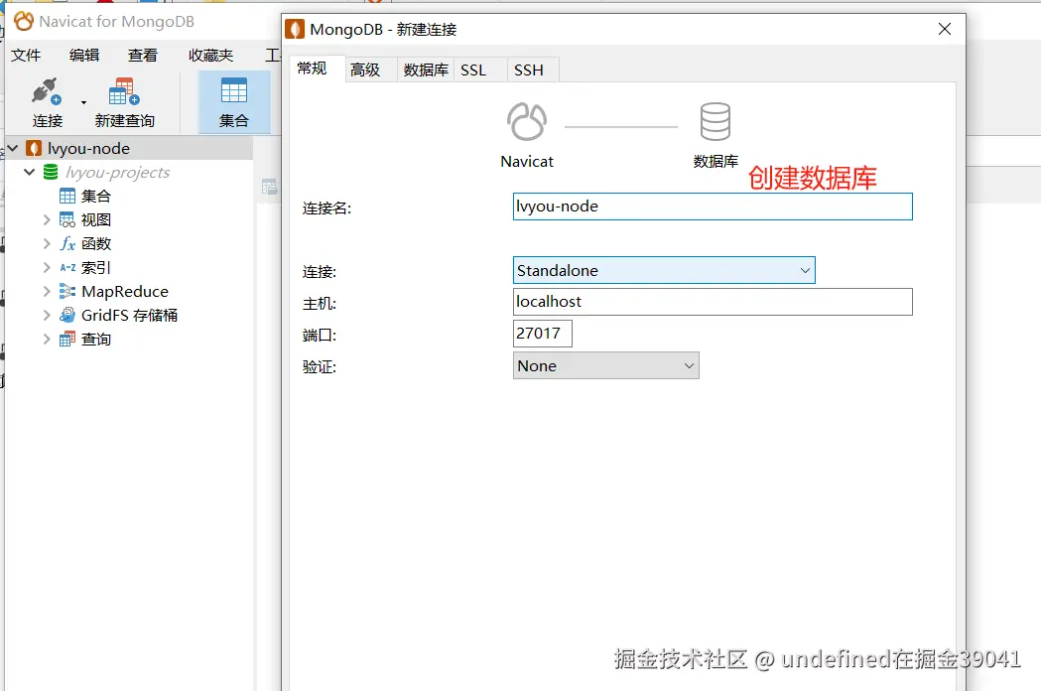The image size is (1041, 691).
Task: Expand the 查询 tree node
Action: (x=47, y=340)
